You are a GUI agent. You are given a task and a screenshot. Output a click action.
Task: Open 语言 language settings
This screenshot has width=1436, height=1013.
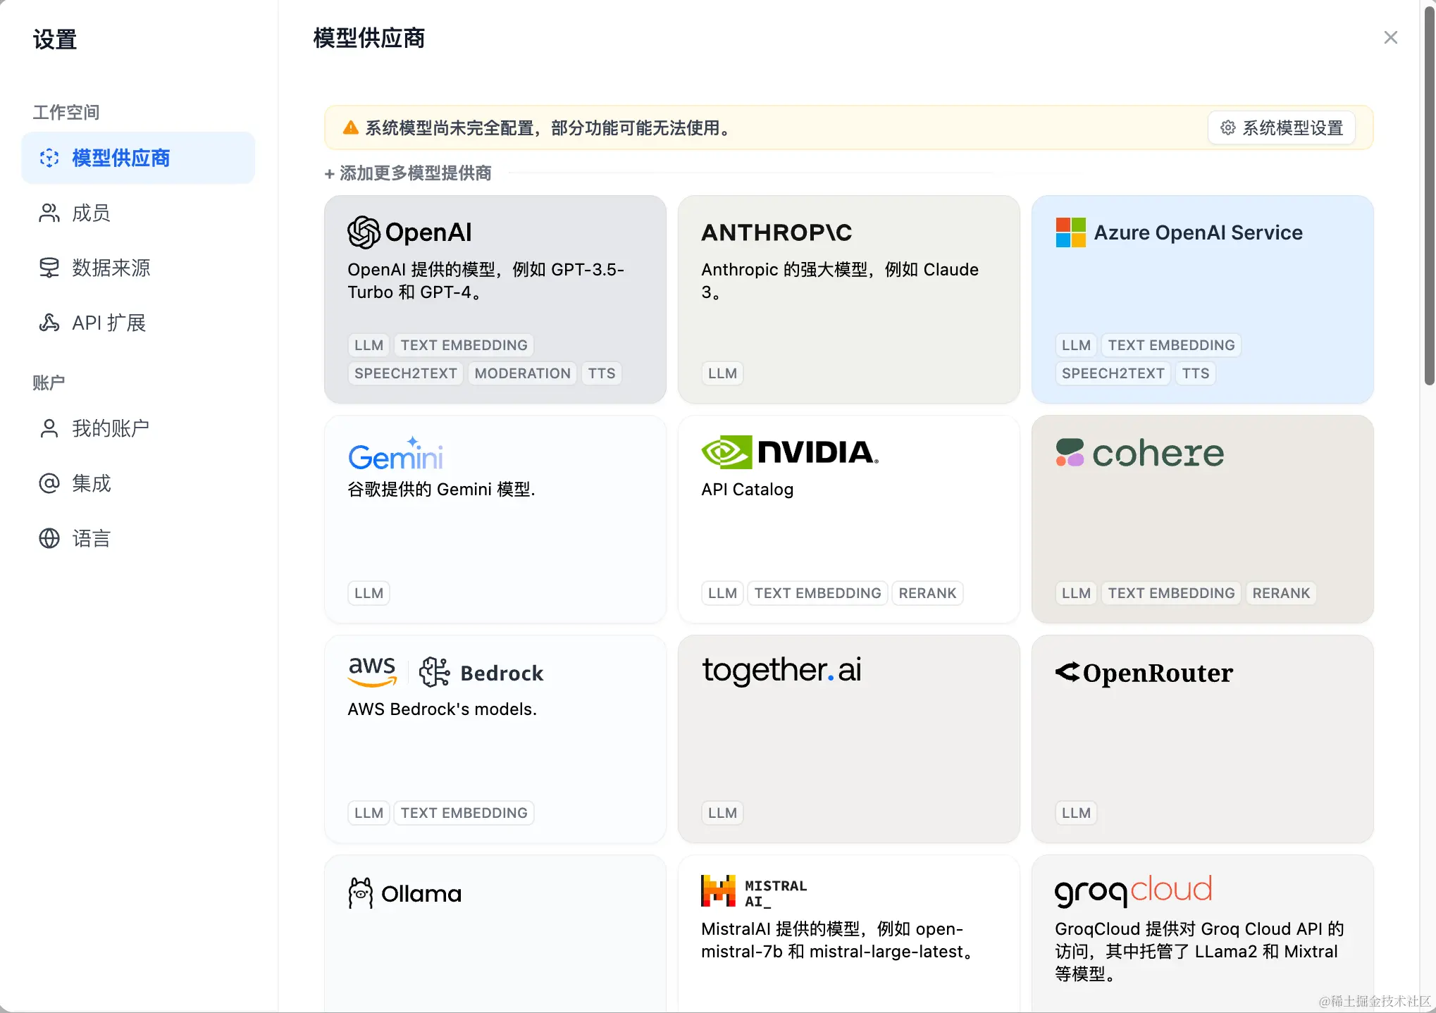[x=91, y=538]
